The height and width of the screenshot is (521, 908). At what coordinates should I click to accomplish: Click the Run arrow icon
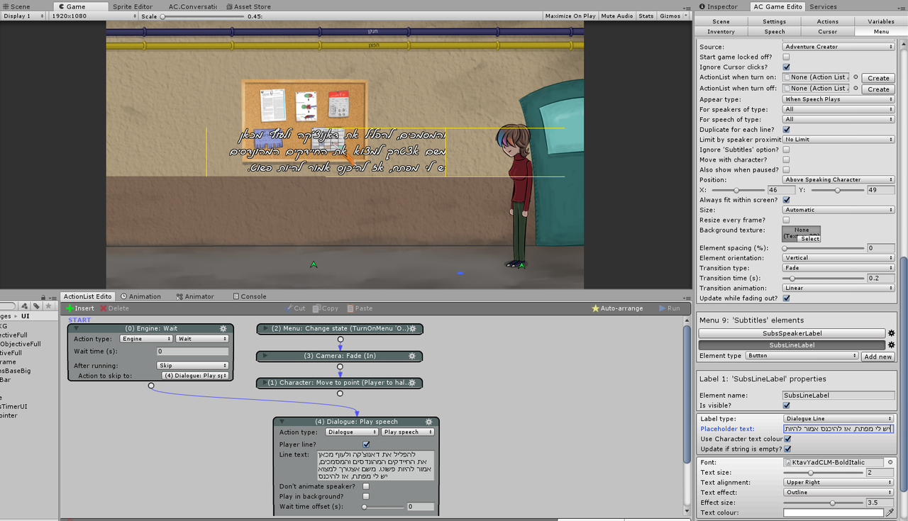click(x=663, y=308)
